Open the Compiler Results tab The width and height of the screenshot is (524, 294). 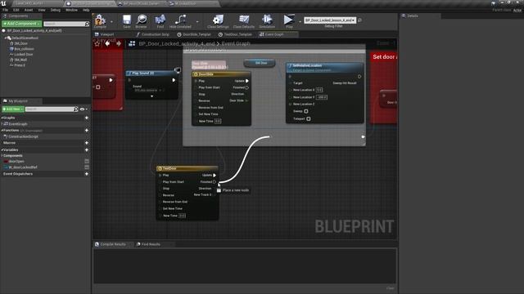pos(111,244)
